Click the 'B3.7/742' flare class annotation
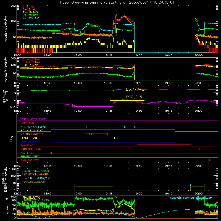This screenshot has width=221, height=221. 135,89
